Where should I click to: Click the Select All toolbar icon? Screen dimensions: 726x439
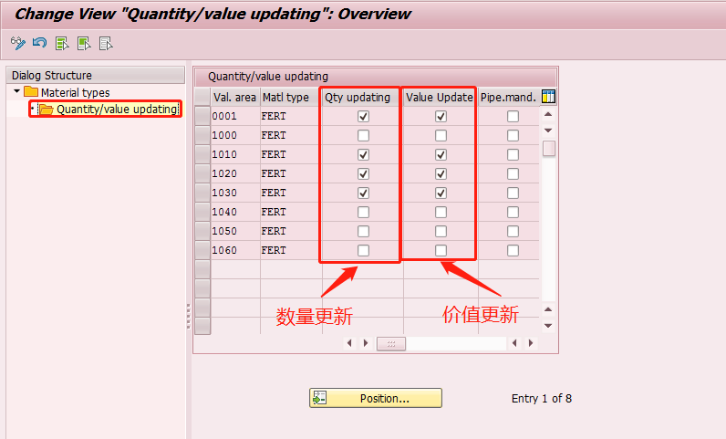coord(62,44)
